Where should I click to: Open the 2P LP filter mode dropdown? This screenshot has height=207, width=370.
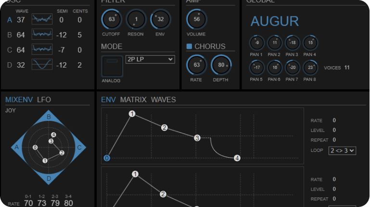(x=150, y=59)
